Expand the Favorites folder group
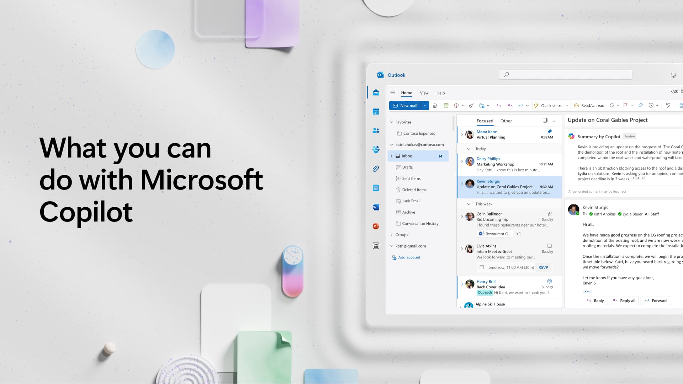 click(x=391, y=122)
